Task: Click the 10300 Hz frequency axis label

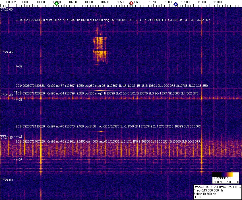Action: click(89, 2)
